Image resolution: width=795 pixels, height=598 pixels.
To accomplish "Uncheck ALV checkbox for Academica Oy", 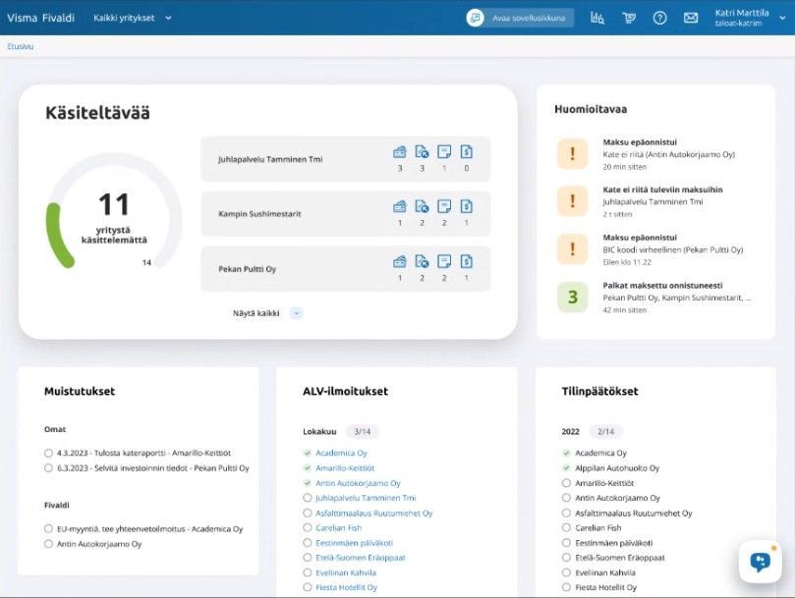I will (308, 453).
